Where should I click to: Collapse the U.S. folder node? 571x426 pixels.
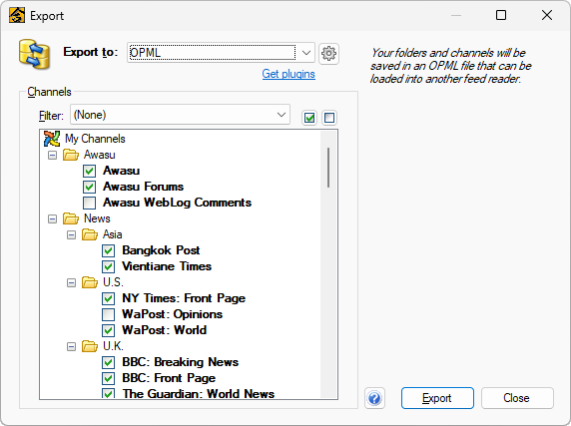click(x=72, y=282)
